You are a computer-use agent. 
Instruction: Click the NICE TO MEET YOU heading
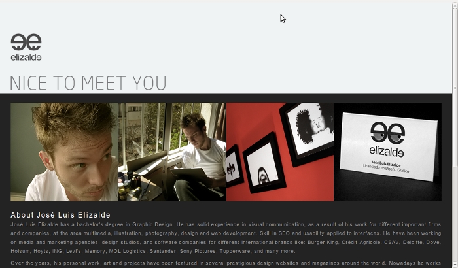click(88, 83)
